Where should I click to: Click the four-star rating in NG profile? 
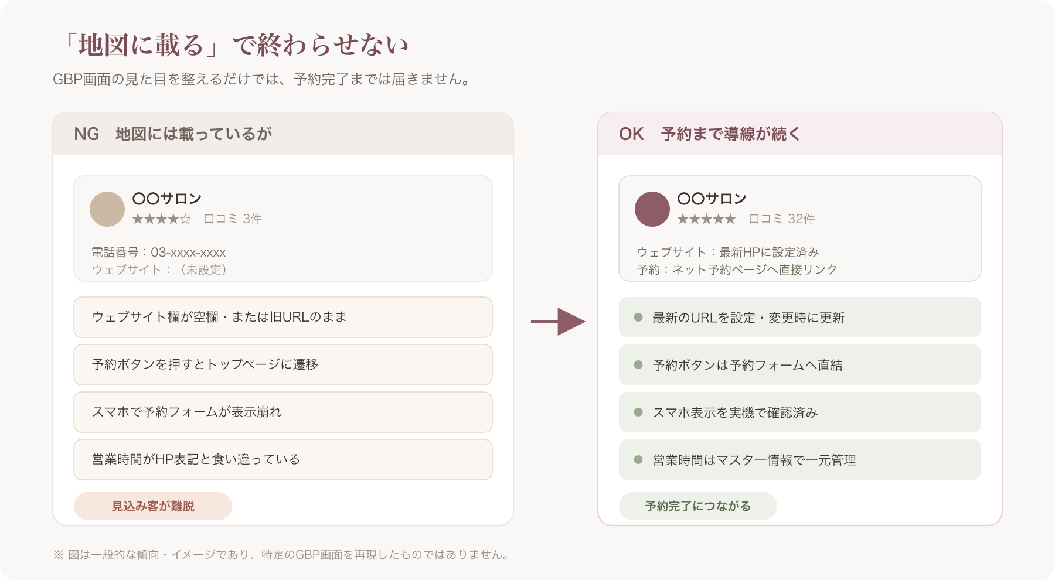pyautogui.click(x=162, y=219)
